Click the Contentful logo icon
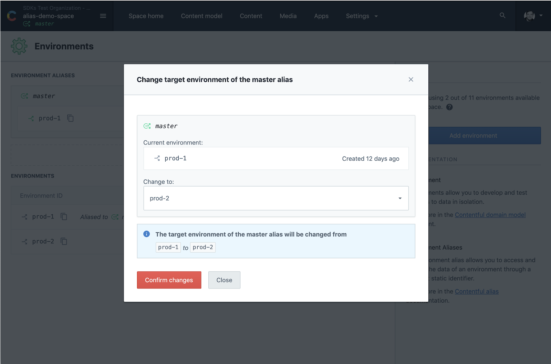Screen dimensions: 551x364 (x=12, y=16)
